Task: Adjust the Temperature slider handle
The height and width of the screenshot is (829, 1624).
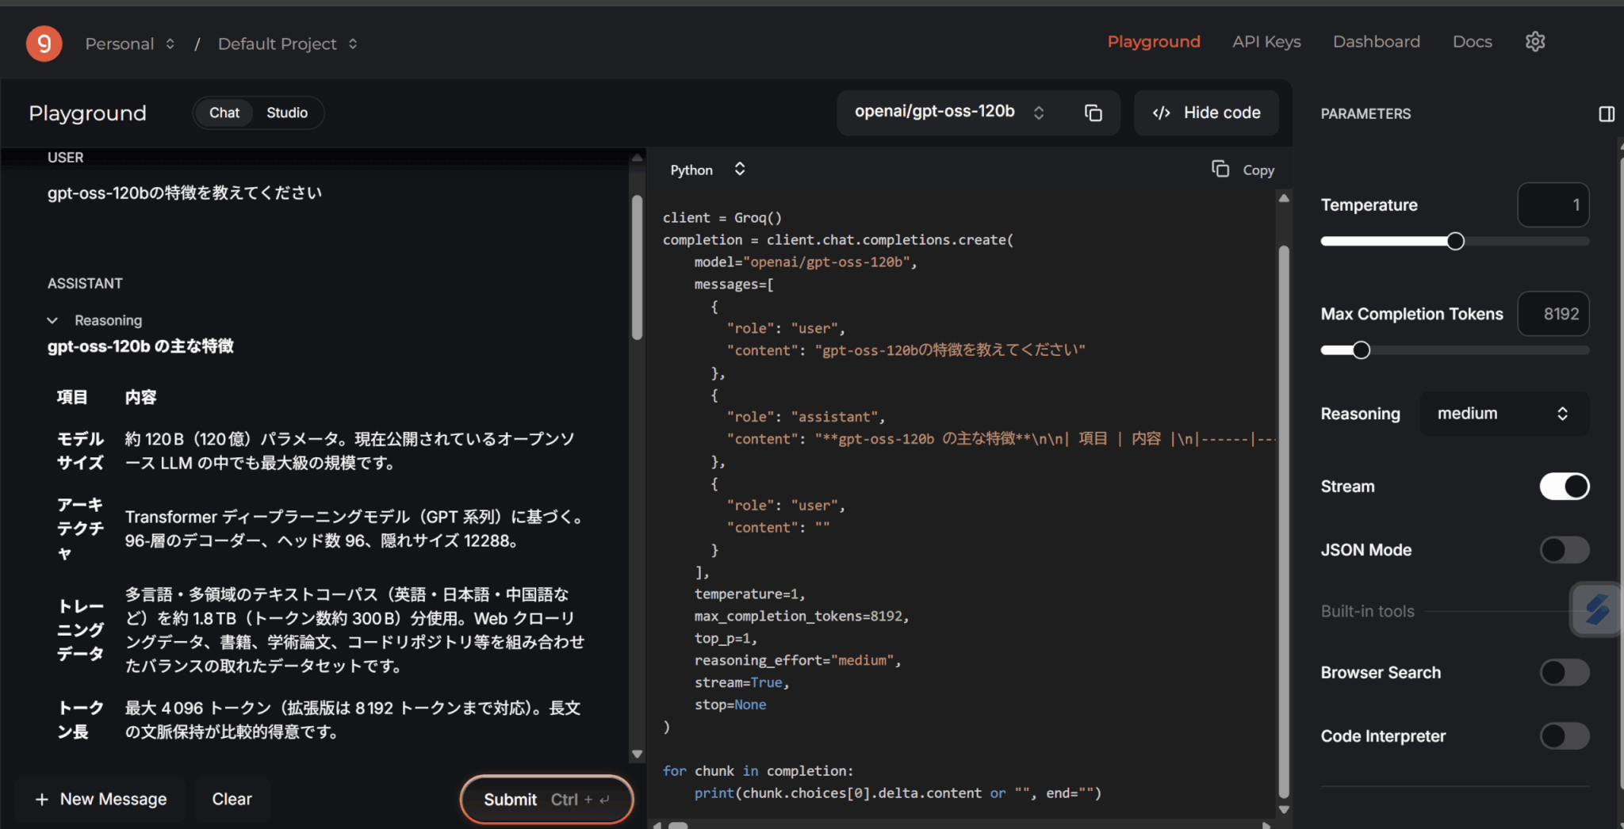Action: point(1455,242)
